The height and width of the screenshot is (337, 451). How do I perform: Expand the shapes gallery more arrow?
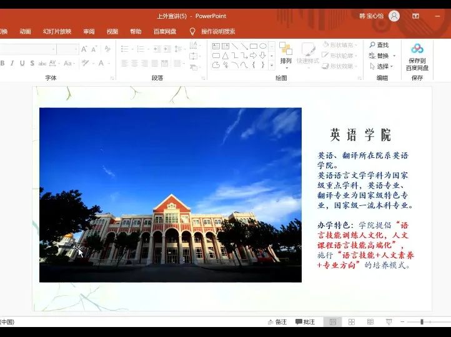tap(271, 64)
